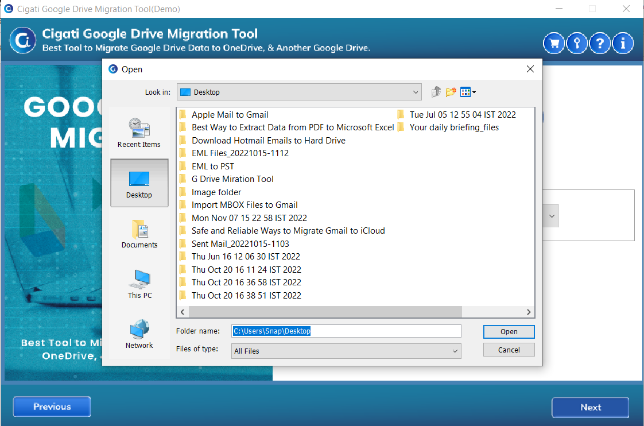
Task: Select Recent Items in sidebar
Action: point(139,133)
